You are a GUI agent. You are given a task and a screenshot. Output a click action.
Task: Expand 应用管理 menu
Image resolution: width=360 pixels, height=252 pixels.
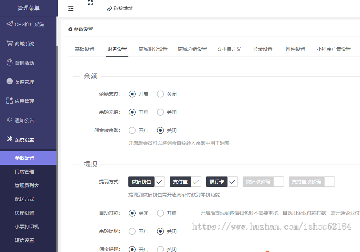pos(28,101)
